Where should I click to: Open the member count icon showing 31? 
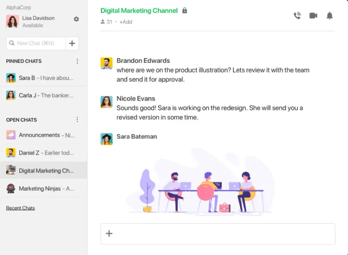click(x=103, y=22)
